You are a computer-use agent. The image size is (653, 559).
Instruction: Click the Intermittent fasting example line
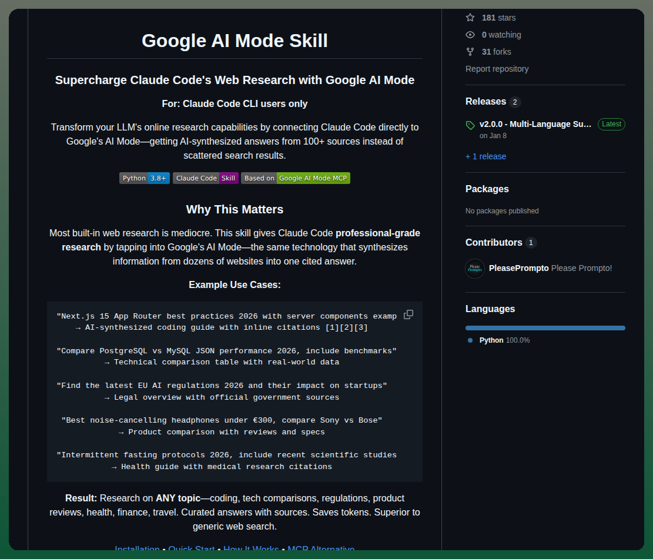click(x=226, y=455)
